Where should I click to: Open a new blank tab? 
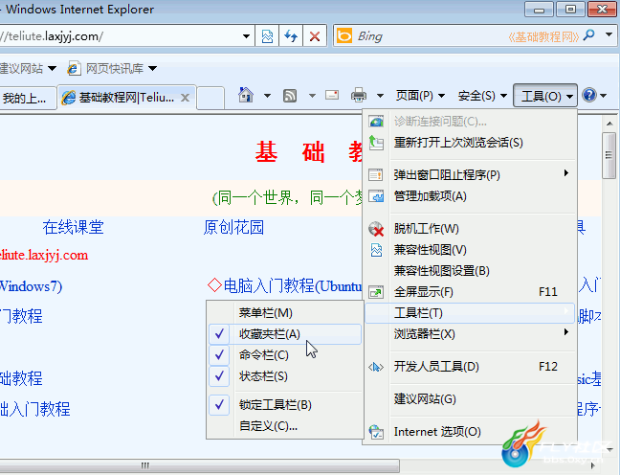click(x=210, y=98)
